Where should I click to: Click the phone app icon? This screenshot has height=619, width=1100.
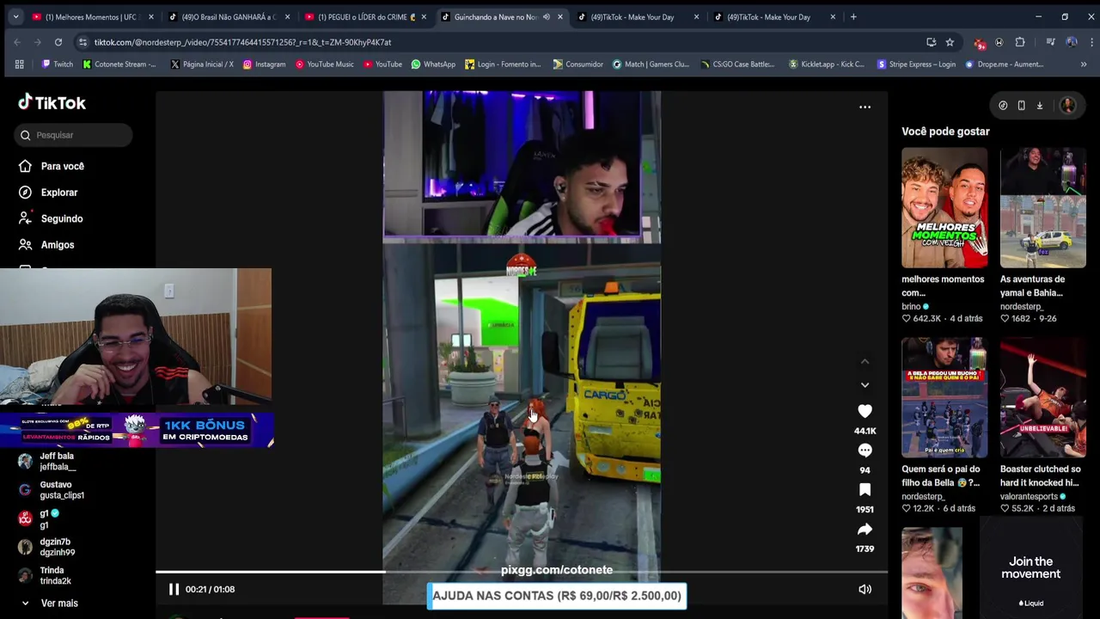coord(1021,106)
